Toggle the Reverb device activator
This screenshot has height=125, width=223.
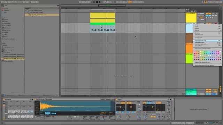click(x=117, y=100)
